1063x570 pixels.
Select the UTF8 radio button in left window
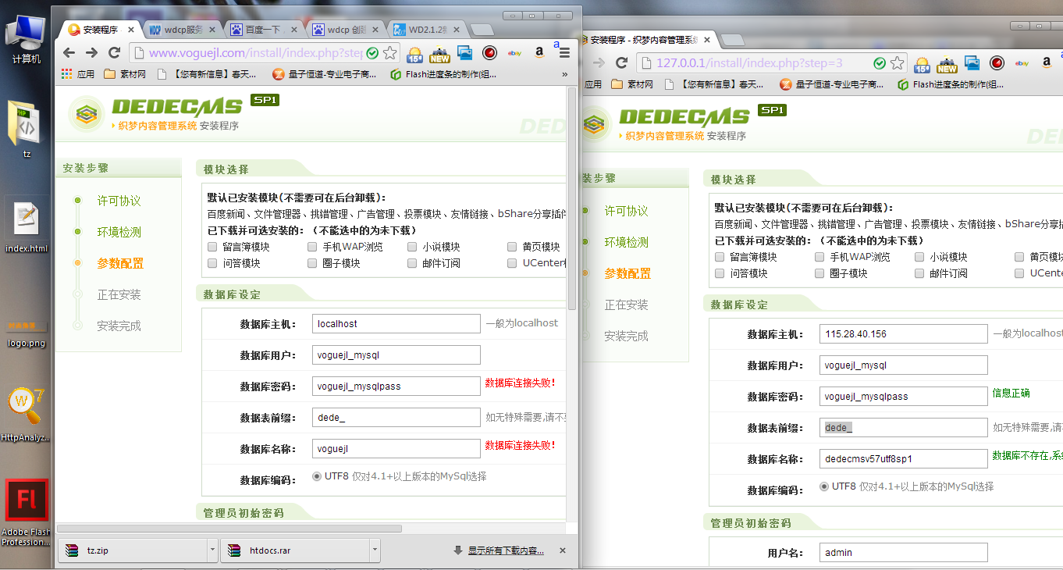(x=317, y=476)
